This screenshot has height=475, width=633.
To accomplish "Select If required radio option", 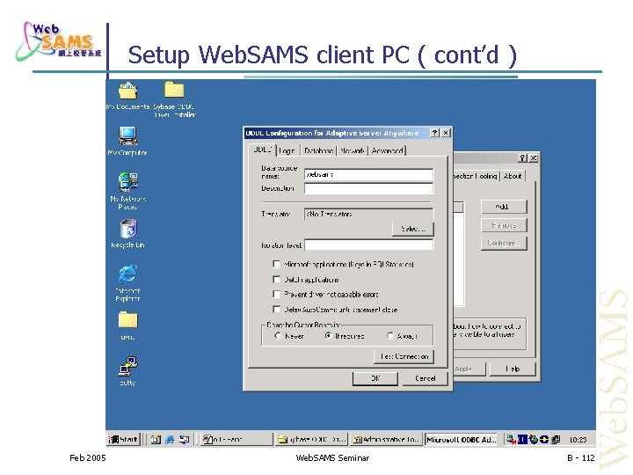I will (329, 336).
